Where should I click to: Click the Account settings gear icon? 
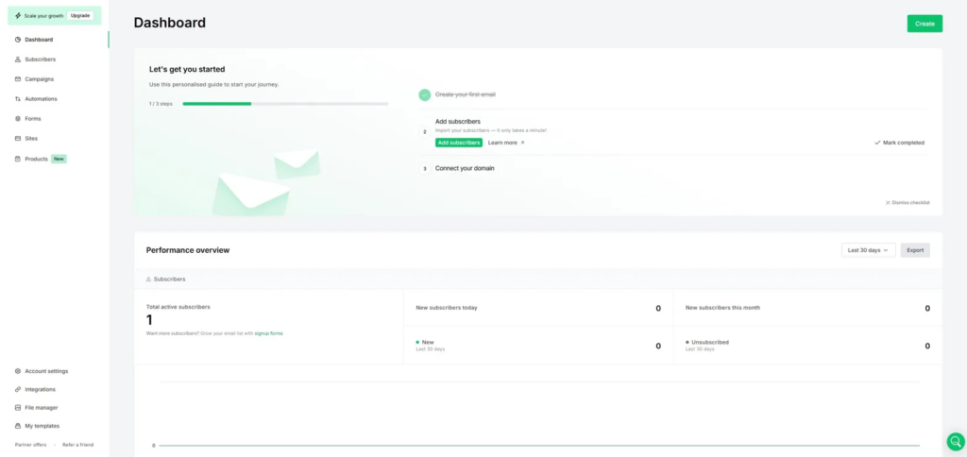(18, 371)
